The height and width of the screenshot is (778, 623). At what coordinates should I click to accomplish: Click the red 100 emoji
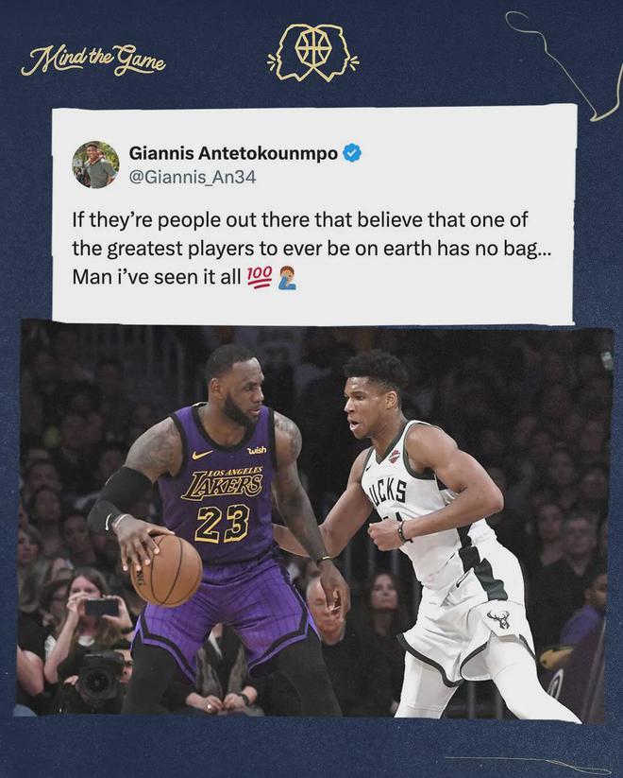pyautogui.click(x=260, y=276)
